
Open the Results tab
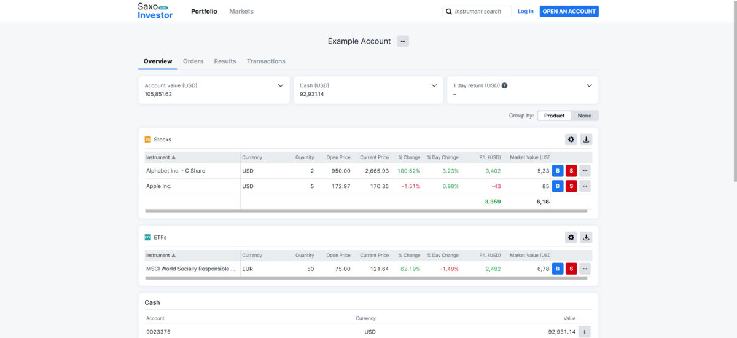[225, 61]
